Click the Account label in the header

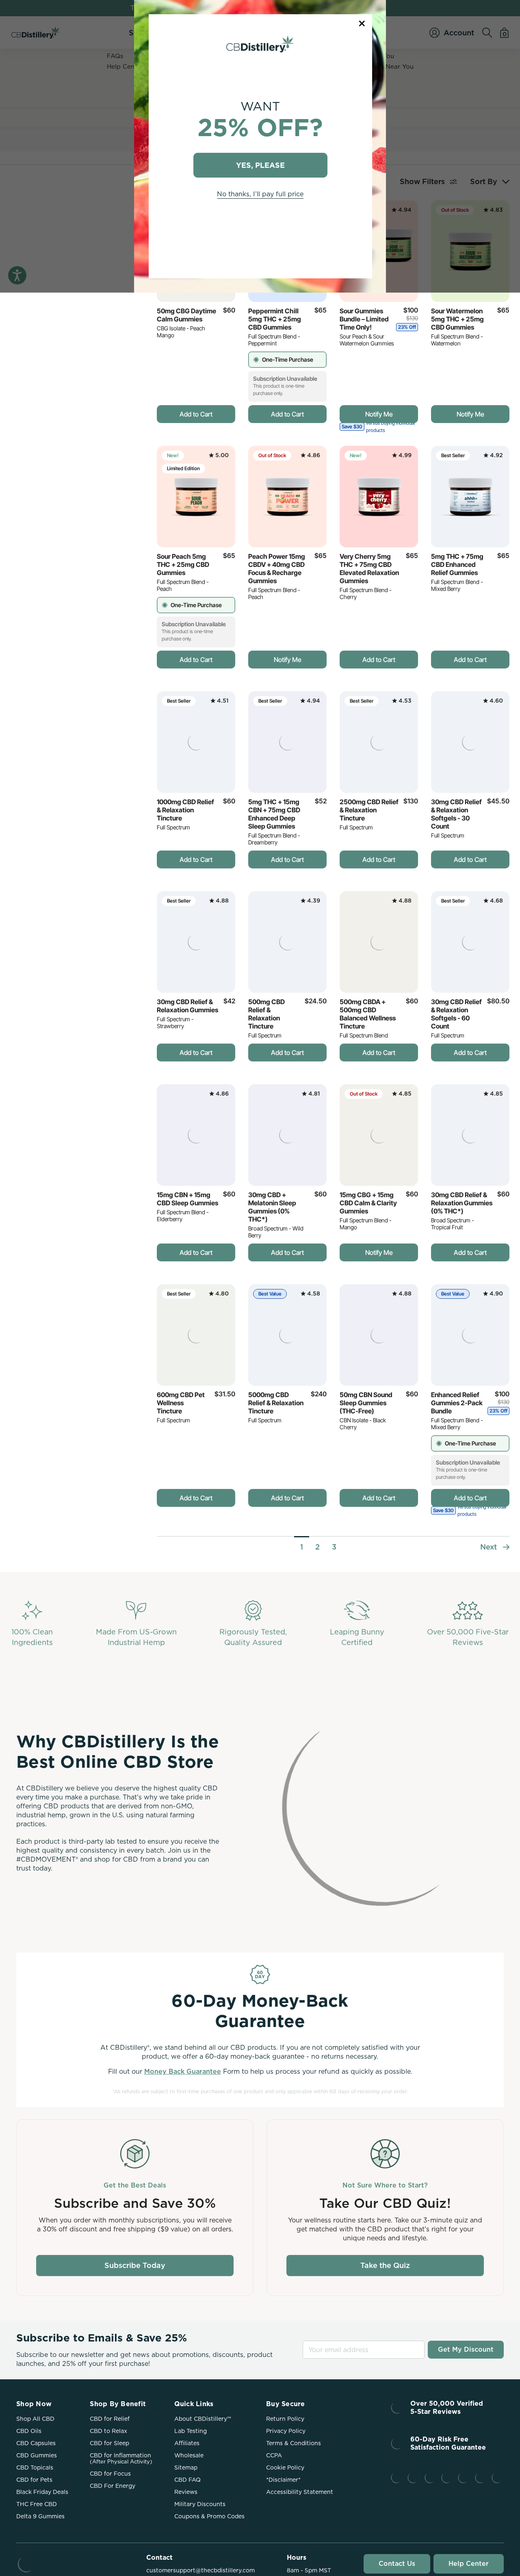(459, 33)
